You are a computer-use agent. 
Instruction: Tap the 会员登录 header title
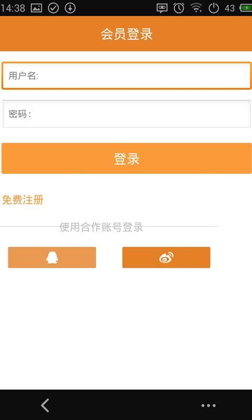pos(127,34)
